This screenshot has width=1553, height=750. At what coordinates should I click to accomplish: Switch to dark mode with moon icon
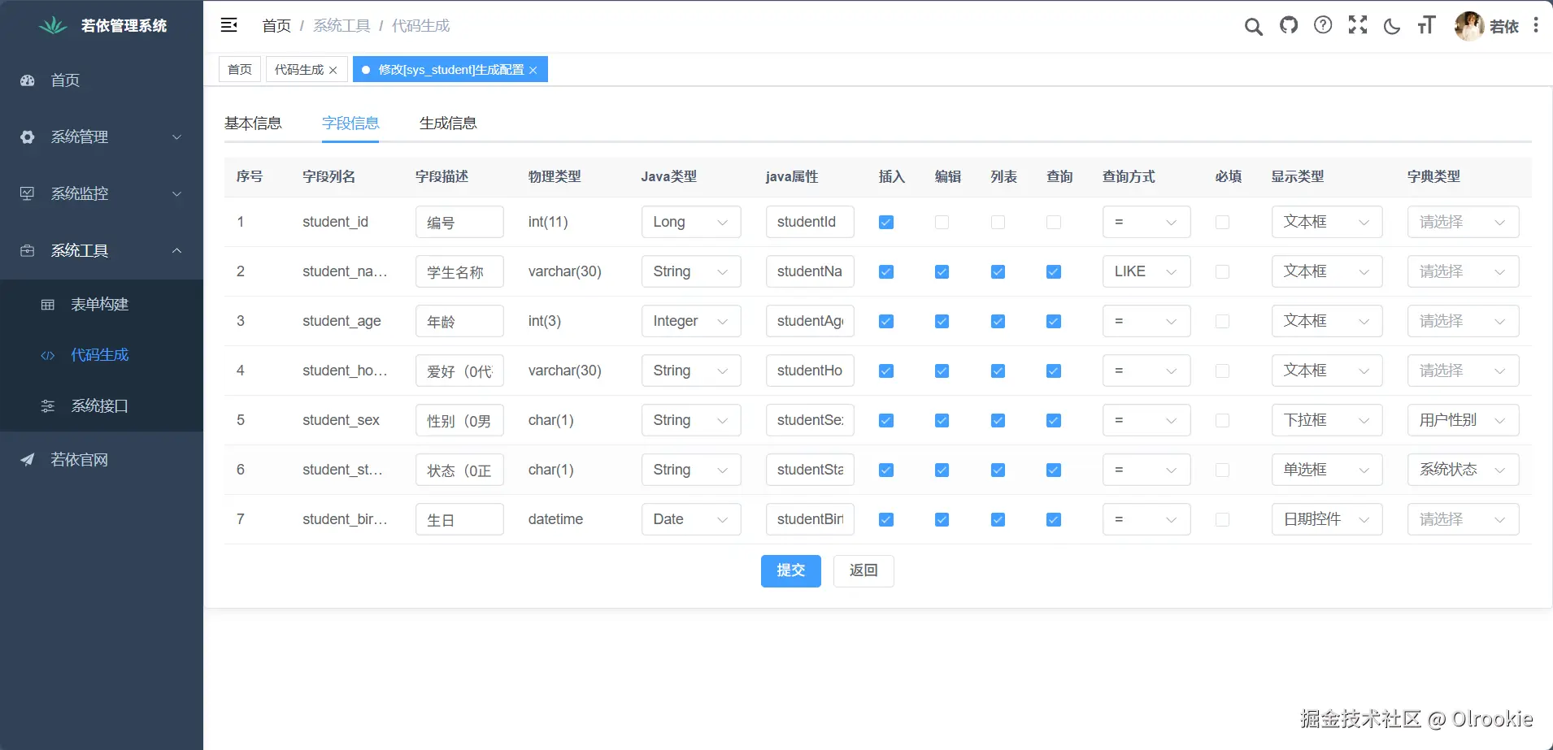[x=1392, y=25]
